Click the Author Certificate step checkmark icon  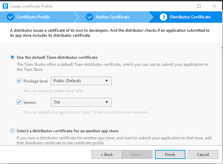[90, 17]
